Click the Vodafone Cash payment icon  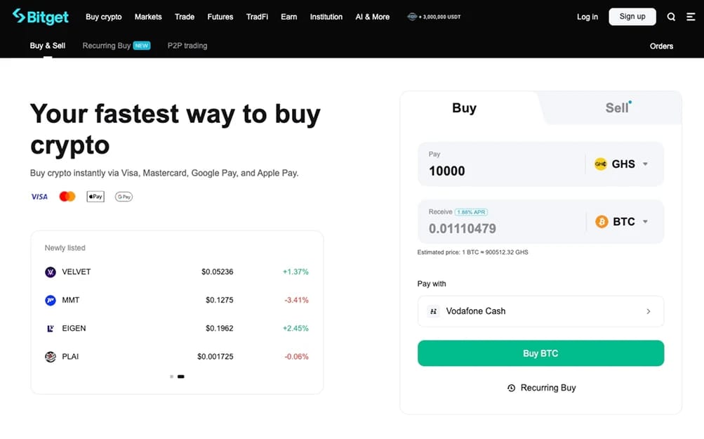pos(433,311)
